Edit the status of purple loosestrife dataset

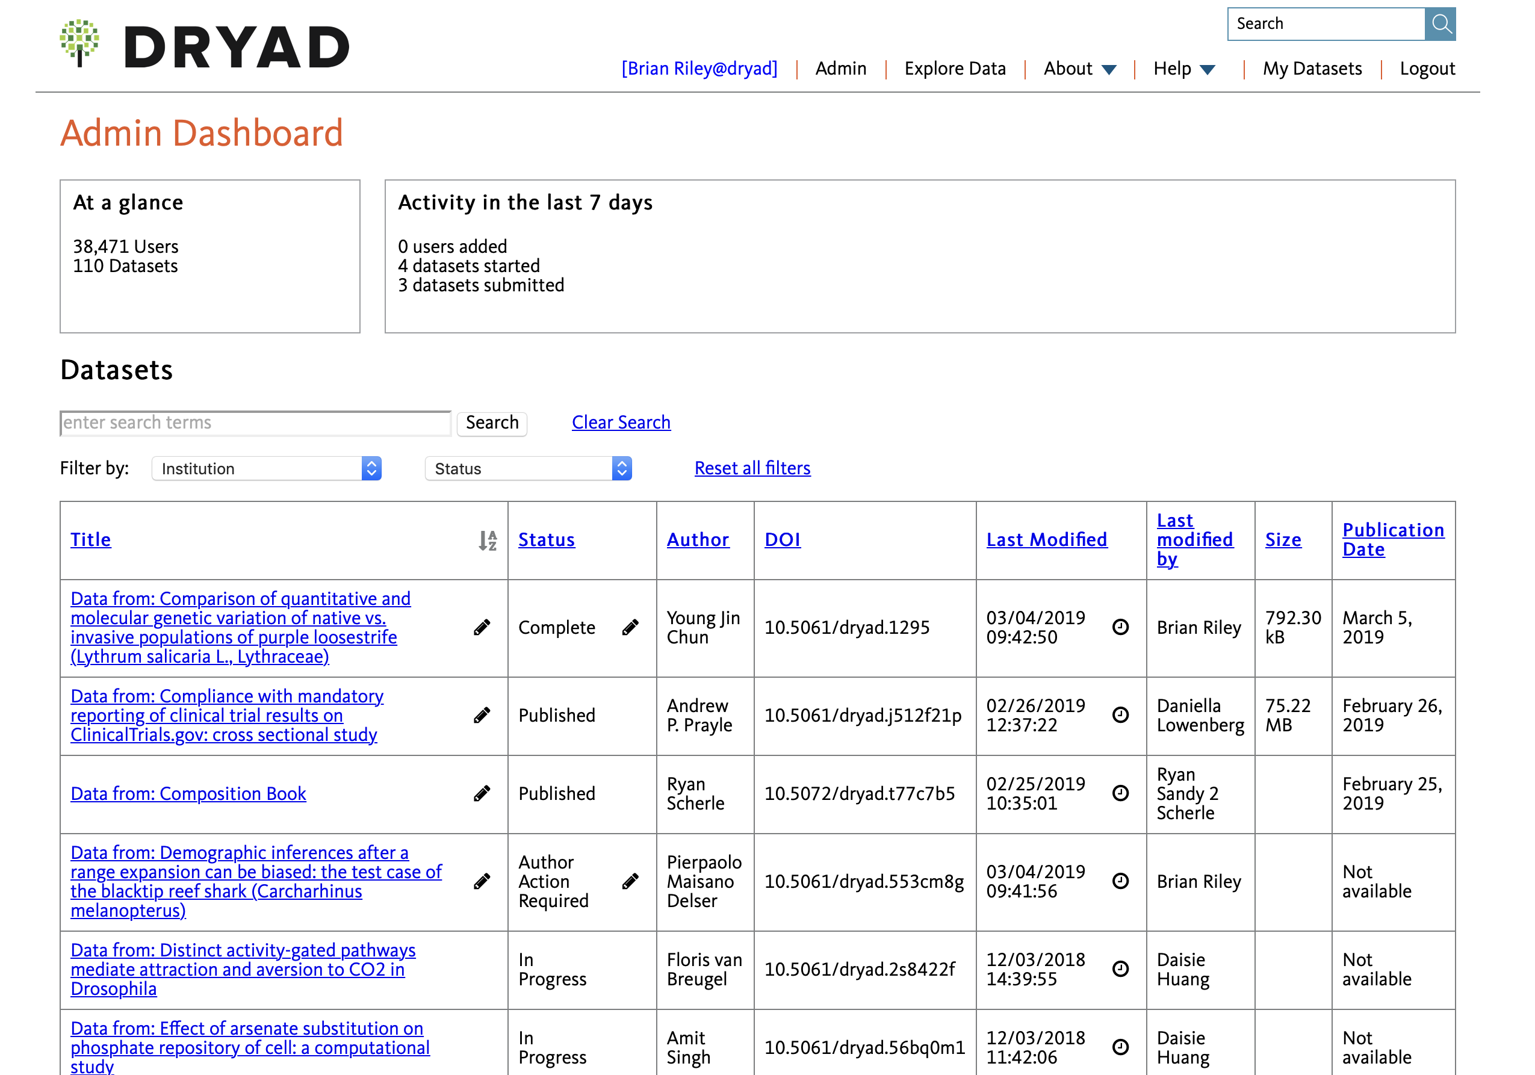[630, 627]
